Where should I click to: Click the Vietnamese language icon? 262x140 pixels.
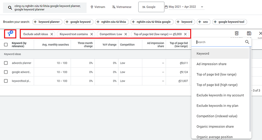click(x=114, y=7)
